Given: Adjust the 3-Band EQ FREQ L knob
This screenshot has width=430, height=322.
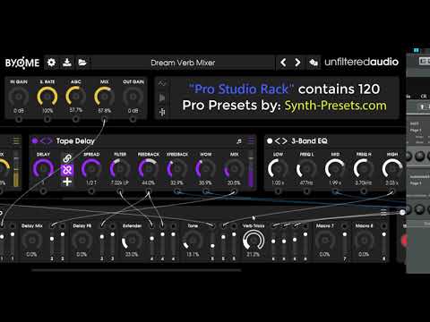Looking at the screenshot, I should click(306, 168).
